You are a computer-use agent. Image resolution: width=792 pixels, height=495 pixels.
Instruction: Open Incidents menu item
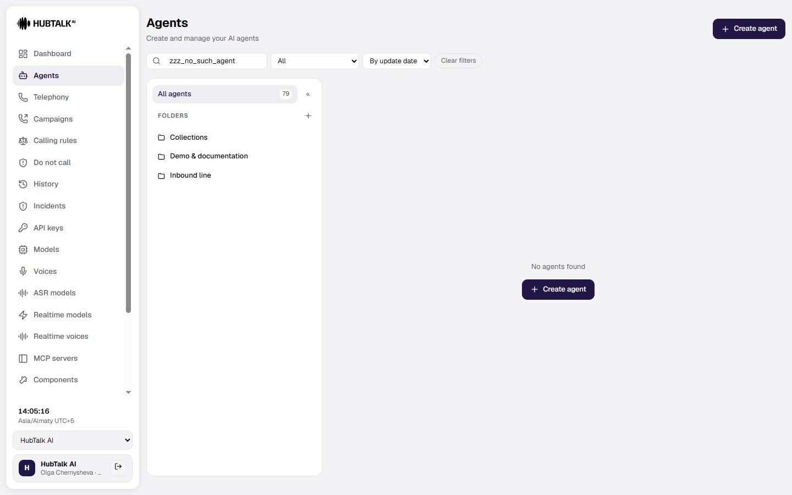pyautogui.click(x=68, y=206)
